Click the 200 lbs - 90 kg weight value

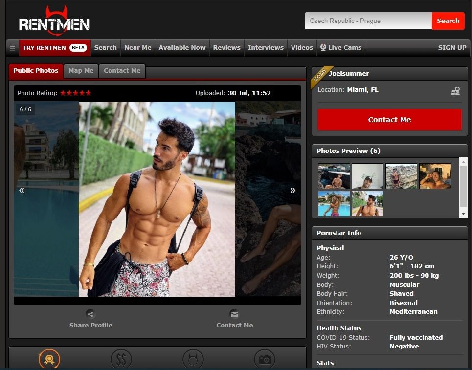tap(414, 276)
